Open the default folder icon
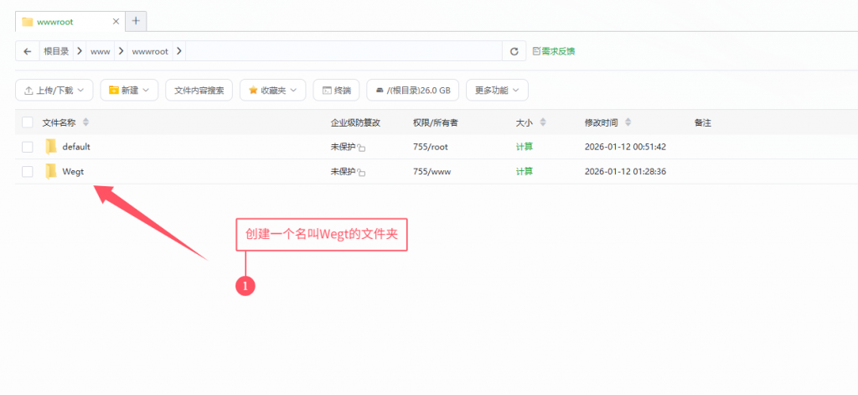This screenshot has height=395, width=858. click(51, 147)
